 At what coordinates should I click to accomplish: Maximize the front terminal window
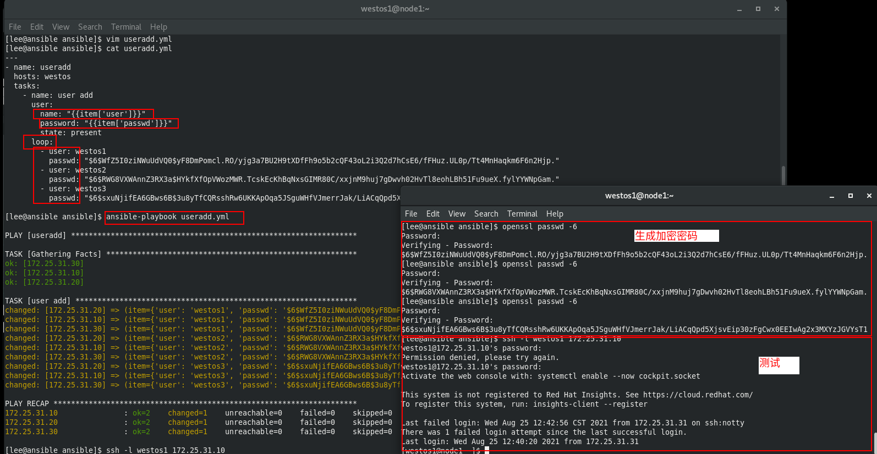pyautogui.click(x=851, y=196)
